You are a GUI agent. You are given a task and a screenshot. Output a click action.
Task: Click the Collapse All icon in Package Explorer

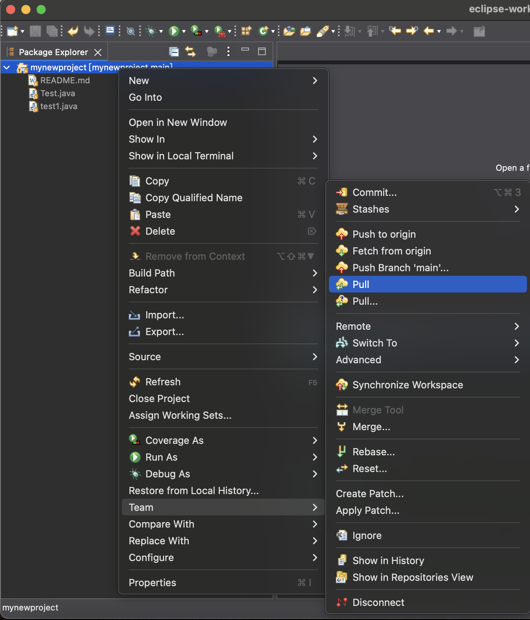tap(174, 52)
